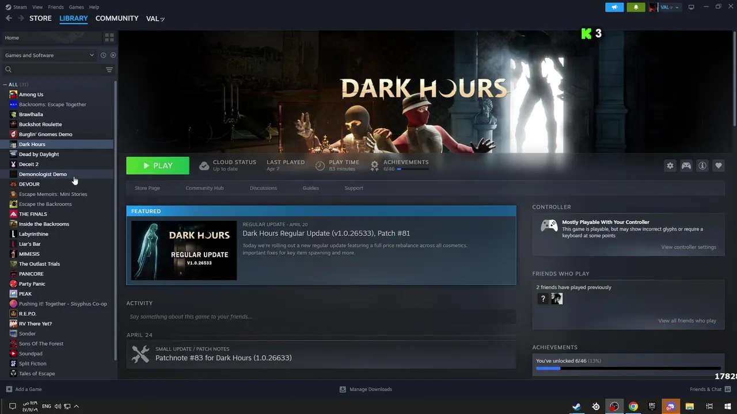This screenshot has height=414, width=737.
Task: Open the View menu
Action: tap(37, 7)
